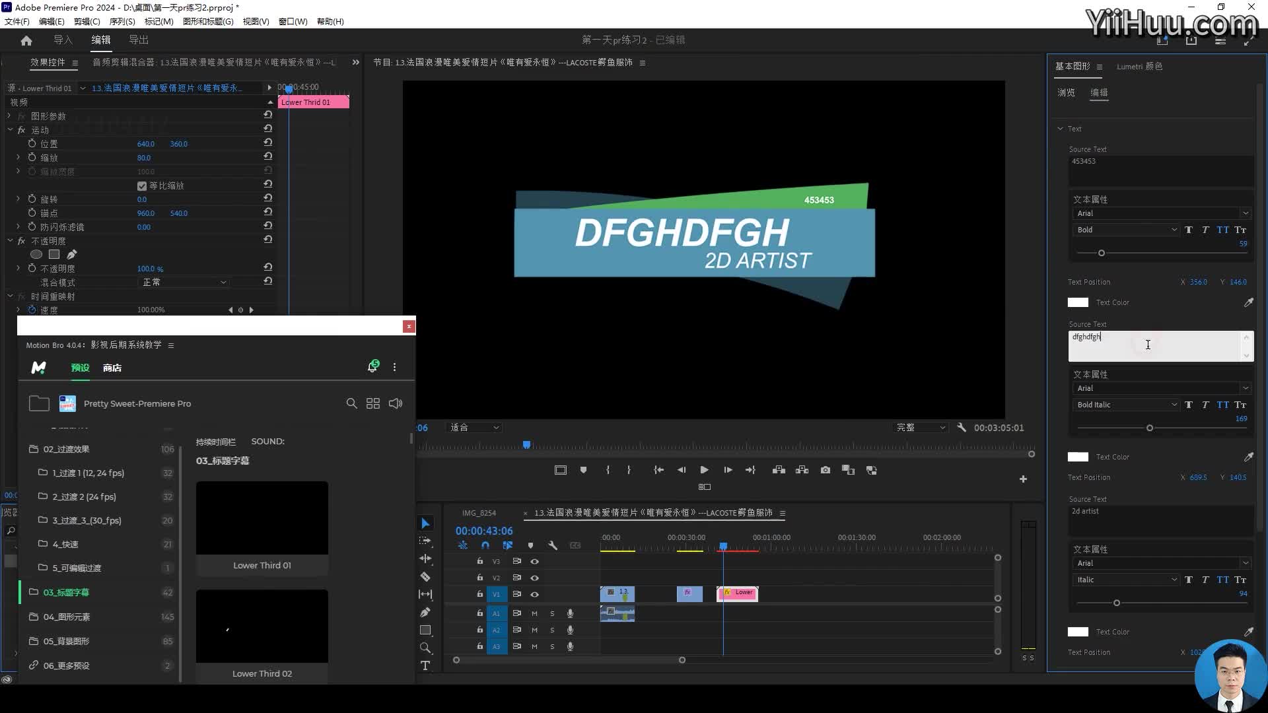Open the File menu
This screenshot has height=713, width=1268.
coord(17,21)
